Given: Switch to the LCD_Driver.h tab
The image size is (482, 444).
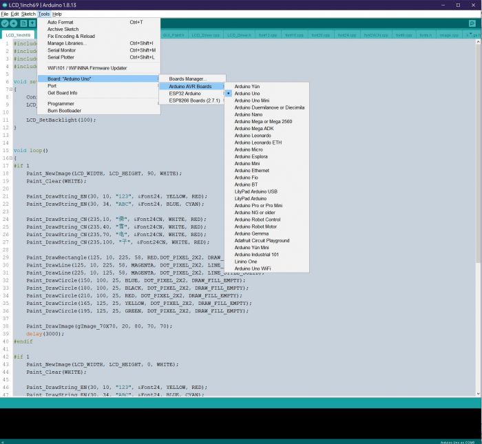Looking at the screenshot, I should (x=239, y=35).
